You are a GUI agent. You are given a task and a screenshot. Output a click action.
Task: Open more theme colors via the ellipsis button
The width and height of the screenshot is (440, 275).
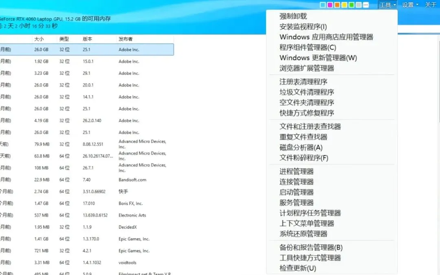pos(365,5)
